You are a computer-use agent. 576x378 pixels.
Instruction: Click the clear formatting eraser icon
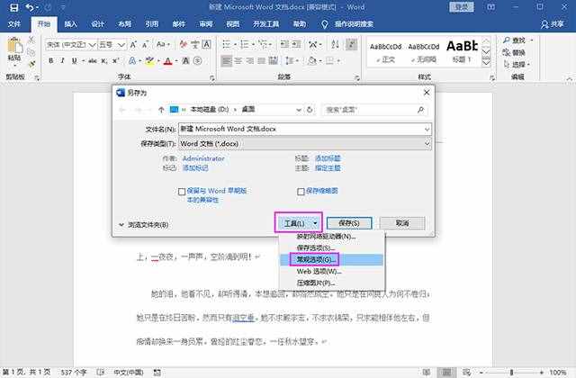(x=184, y=45)
